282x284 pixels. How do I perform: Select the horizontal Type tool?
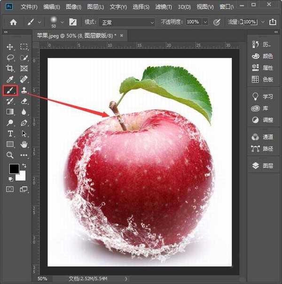click(10, 133)
